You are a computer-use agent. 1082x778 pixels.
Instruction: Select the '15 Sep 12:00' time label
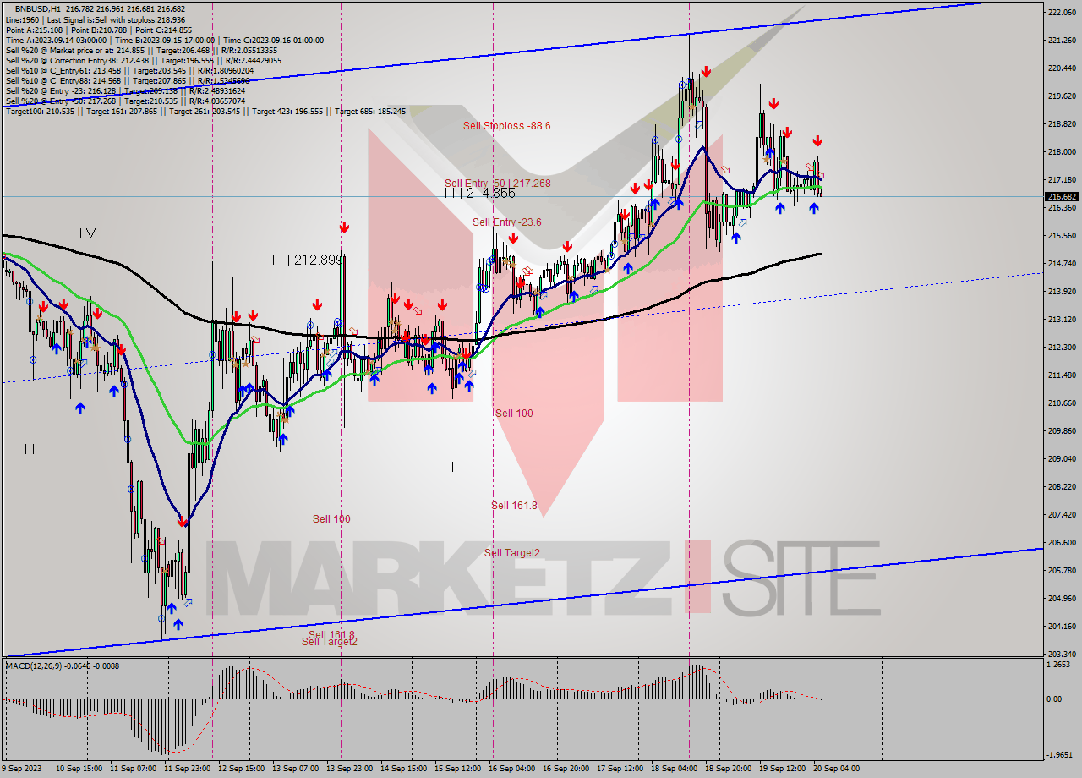click(x=457, y=769)
